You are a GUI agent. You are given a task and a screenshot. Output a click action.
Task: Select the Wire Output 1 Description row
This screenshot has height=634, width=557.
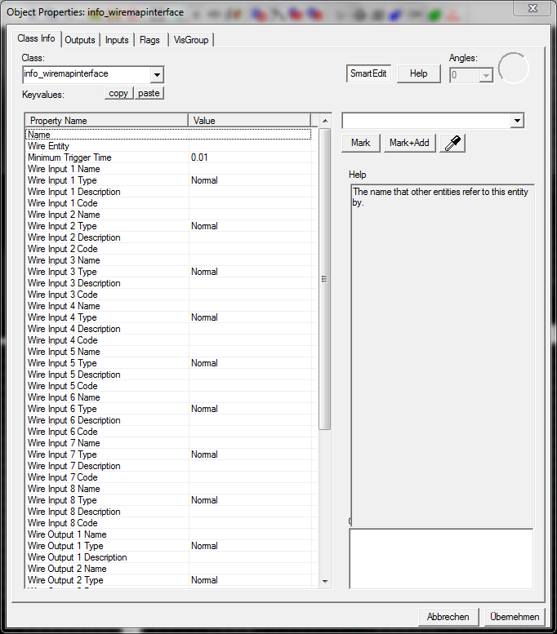pos(168,557)
